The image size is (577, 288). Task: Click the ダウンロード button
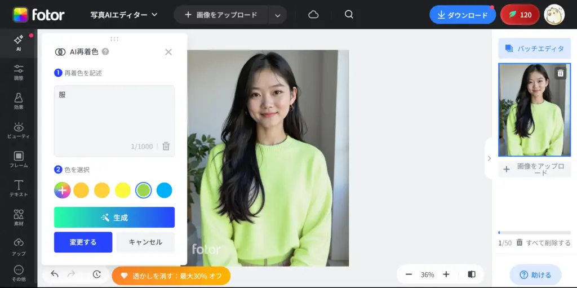click(463, 15)
